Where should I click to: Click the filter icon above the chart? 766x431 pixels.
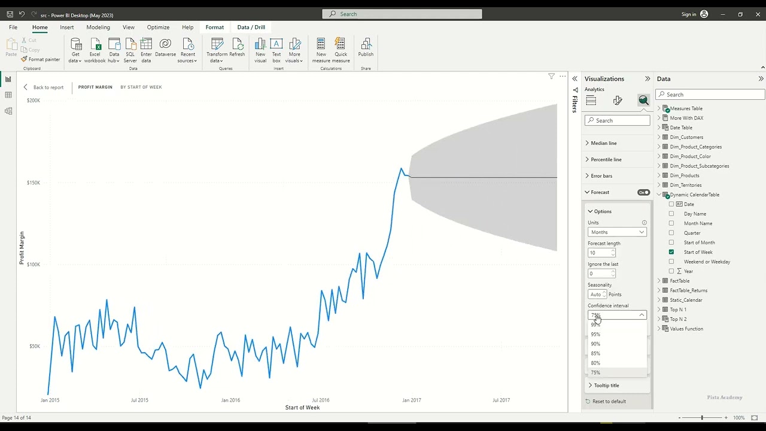pyautogui.click(x=551, y=77)
